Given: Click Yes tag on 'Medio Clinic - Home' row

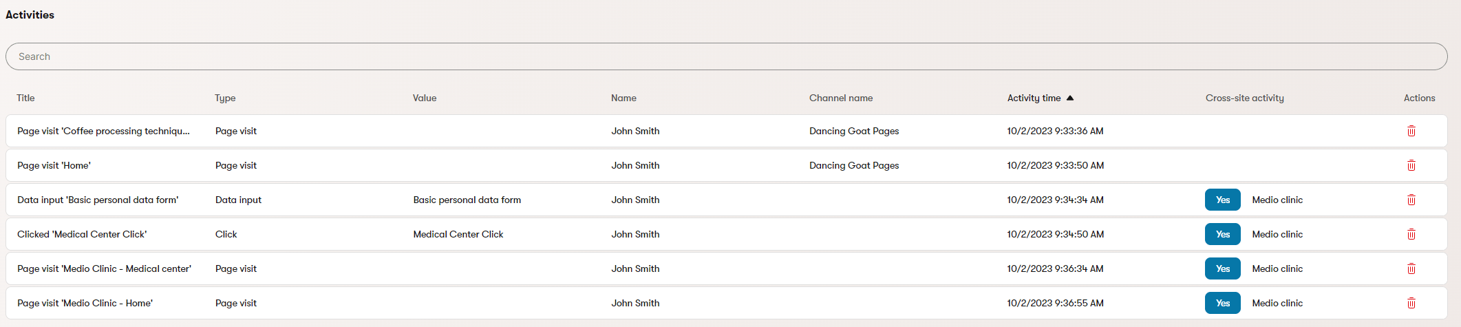Looking at the screenshot, I should pos(1222,303).
